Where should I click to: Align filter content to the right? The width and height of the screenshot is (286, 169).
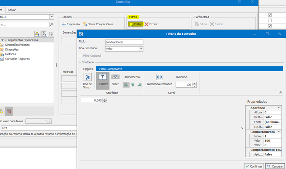(x=139, y=85)
